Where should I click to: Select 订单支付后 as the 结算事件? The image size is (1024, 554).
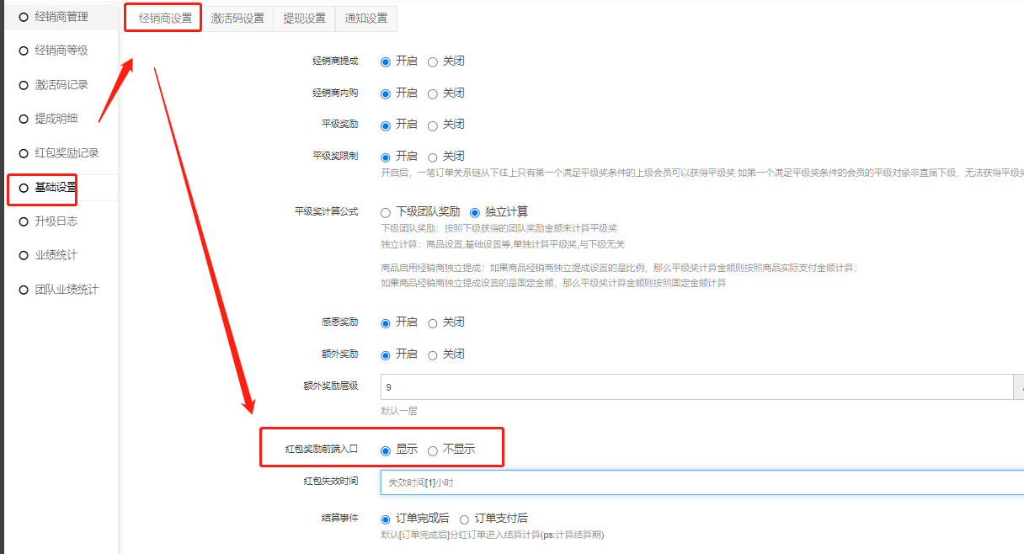(x=464, y=519)
